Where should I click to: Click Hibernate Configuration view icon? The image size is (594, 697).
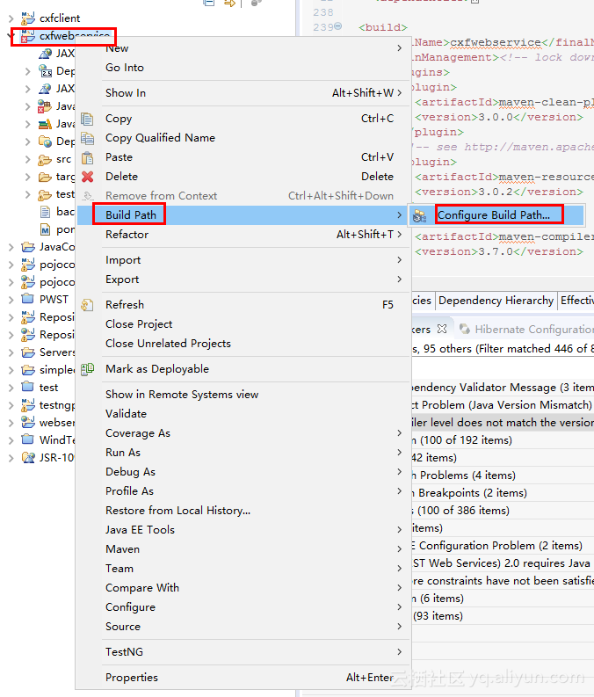(464, 329)
